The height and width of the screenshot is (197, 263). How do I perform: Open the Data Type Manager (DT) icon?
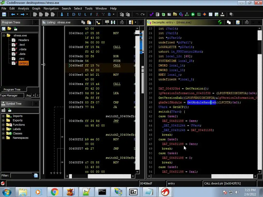(x=175, y=14)
